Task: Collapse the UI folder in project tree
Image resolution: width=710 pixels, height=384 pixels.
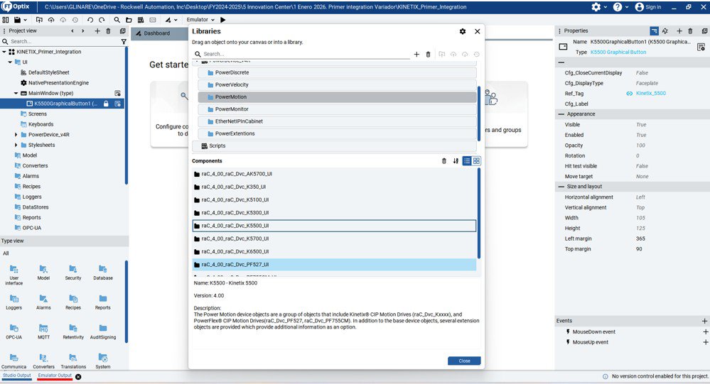Action: [x=10, y=62]
